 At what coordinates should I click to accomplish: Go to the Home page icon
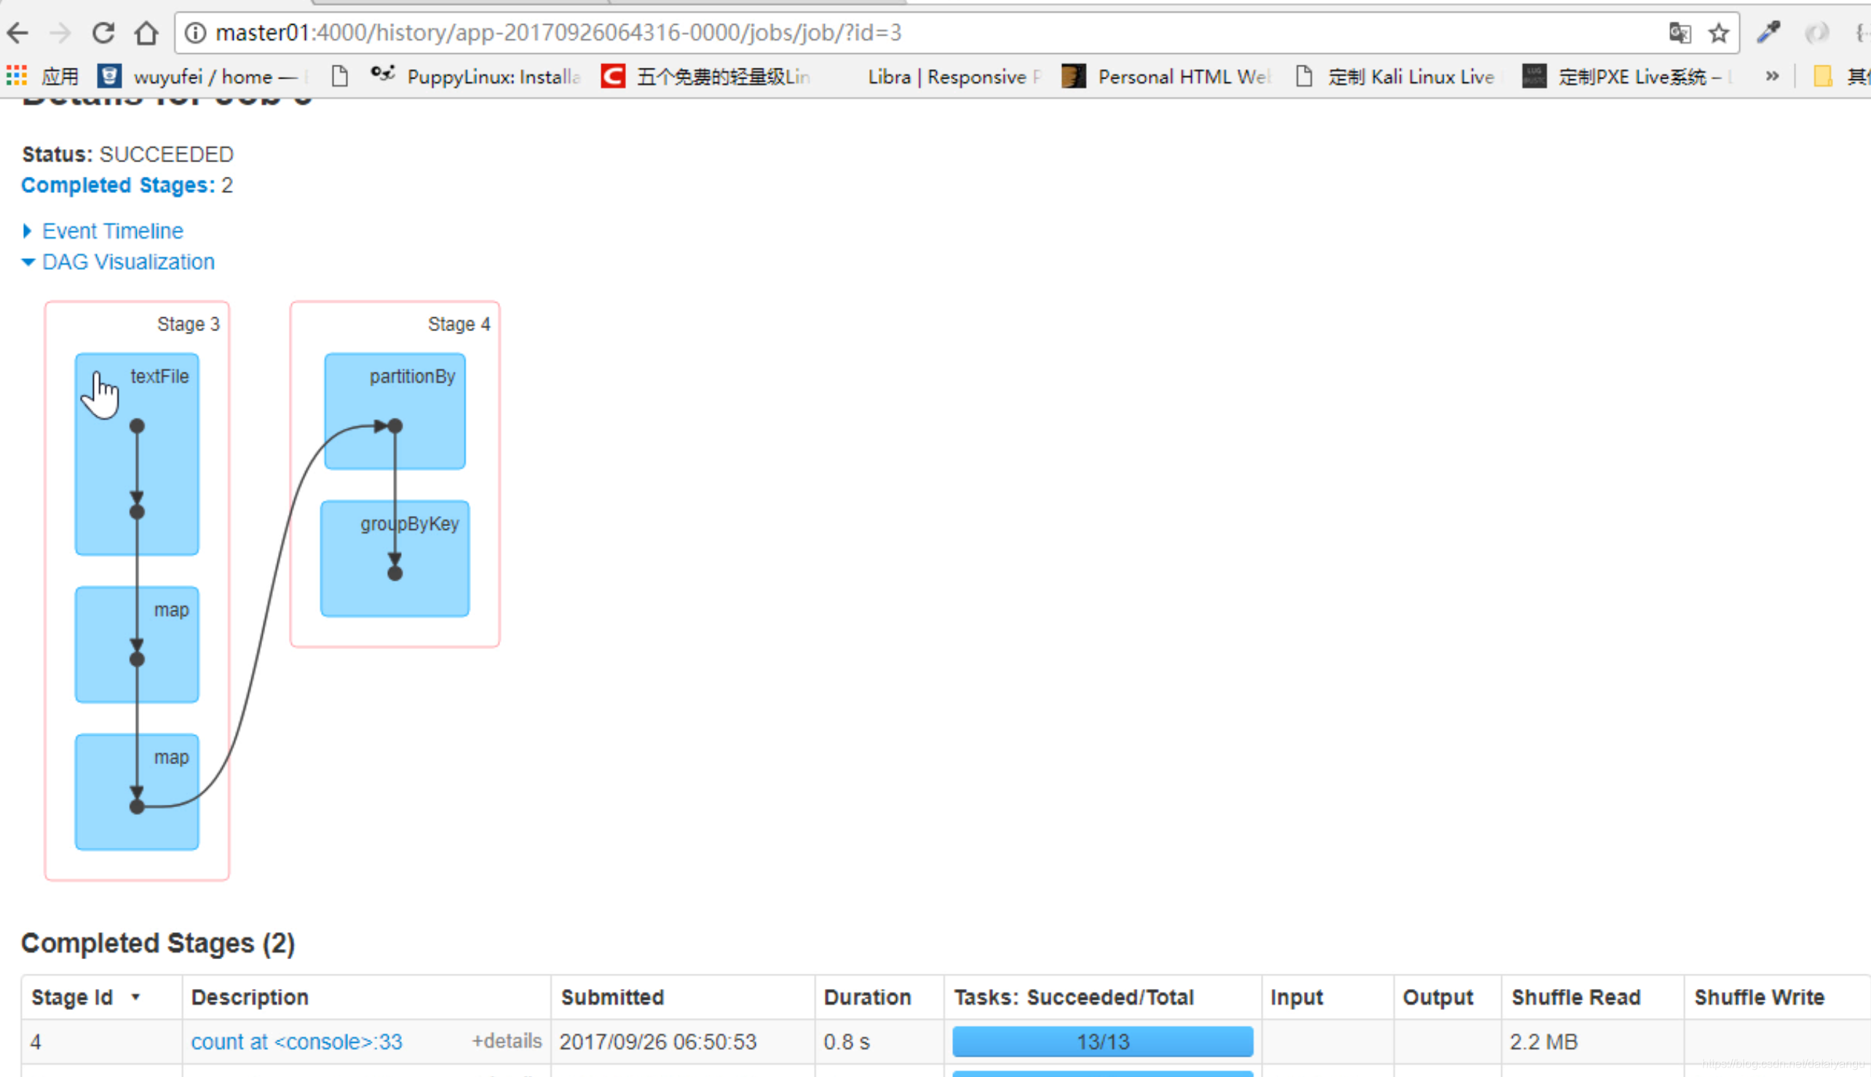tap(146, 33)
